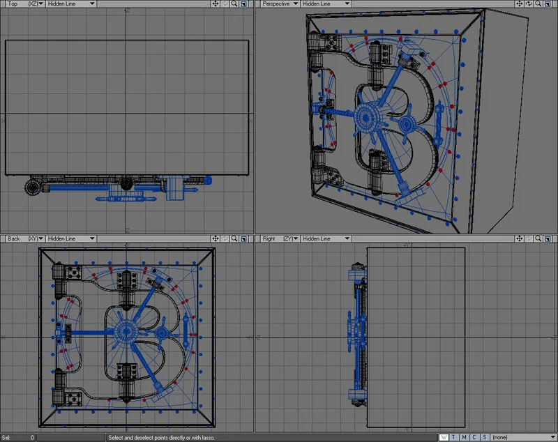Toggle the Weight (W) vertex map mode

point(444,438)
